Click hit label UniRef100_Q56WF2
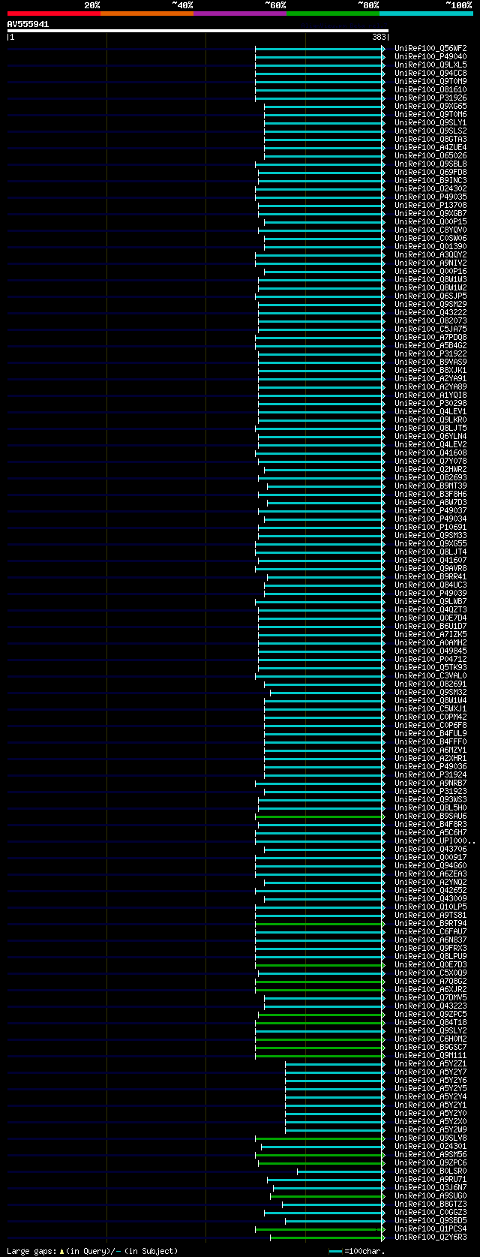 (x=430, y=48)
